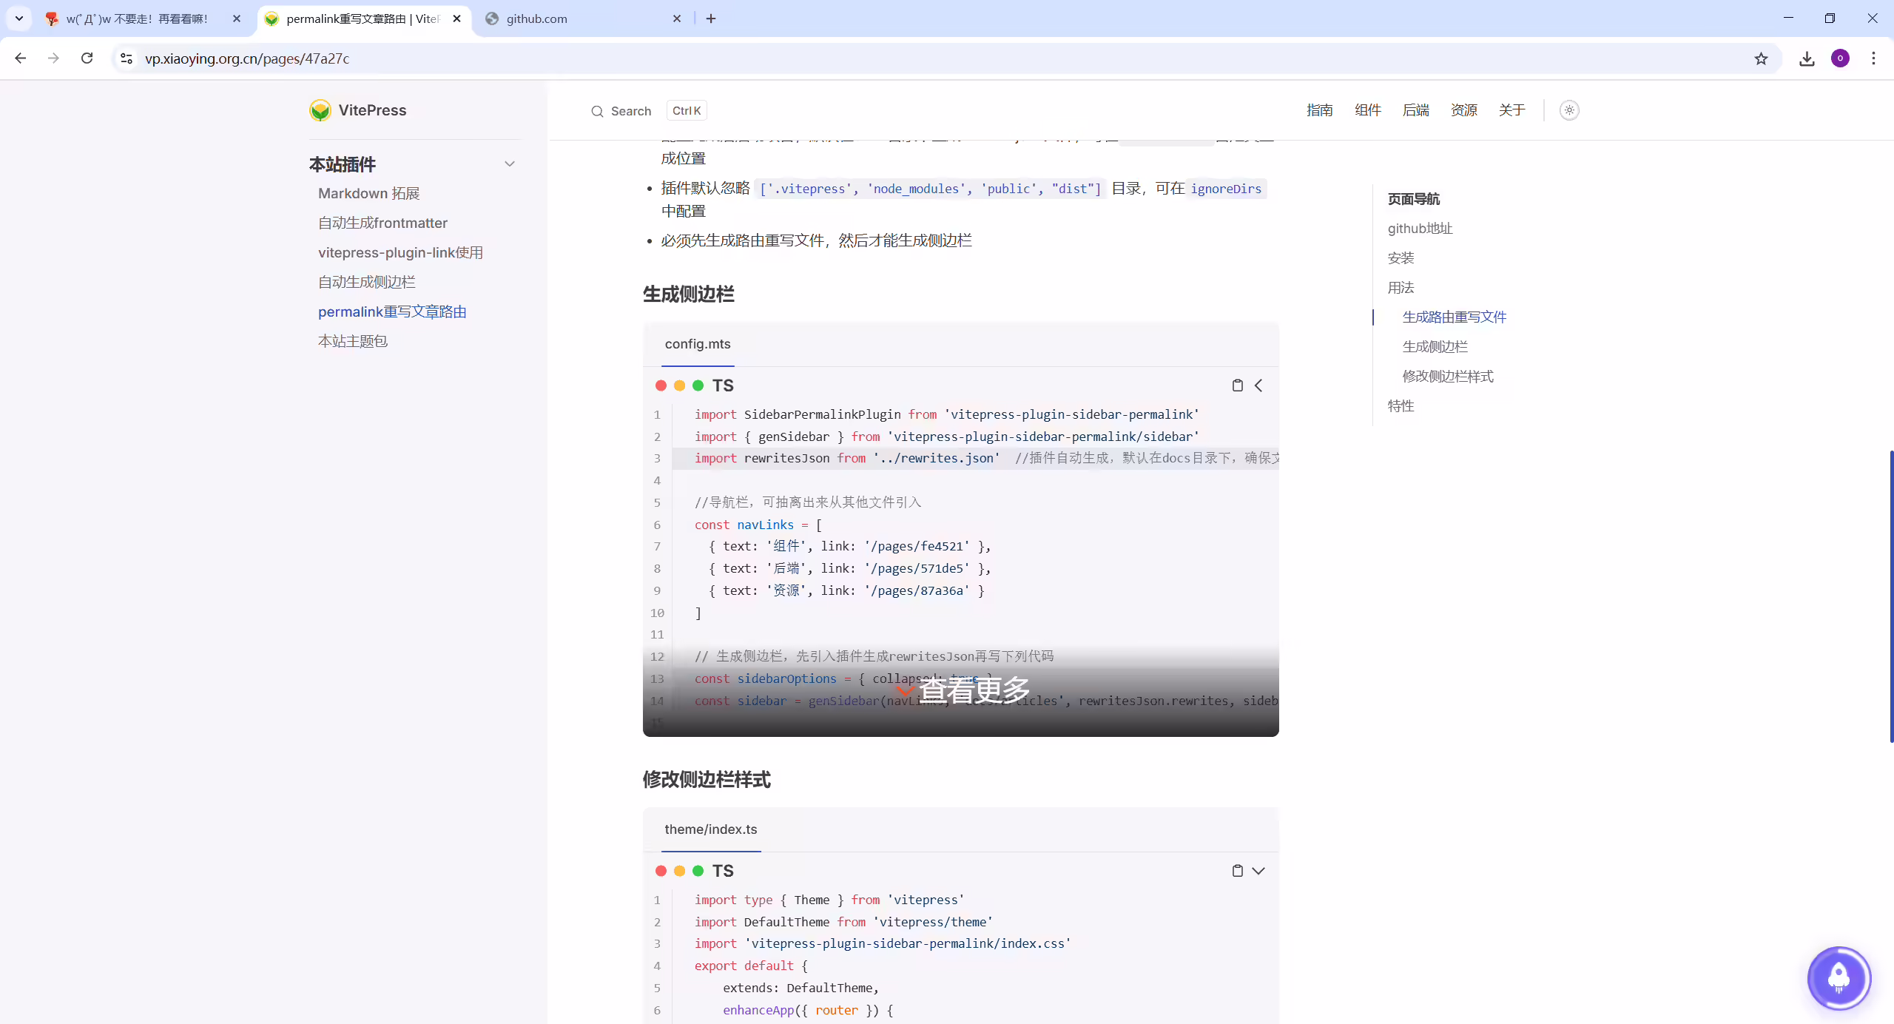Open Markdown 拓展 sidebar page
This screenshot has height=1024, width=1894.
click(368, 193)
